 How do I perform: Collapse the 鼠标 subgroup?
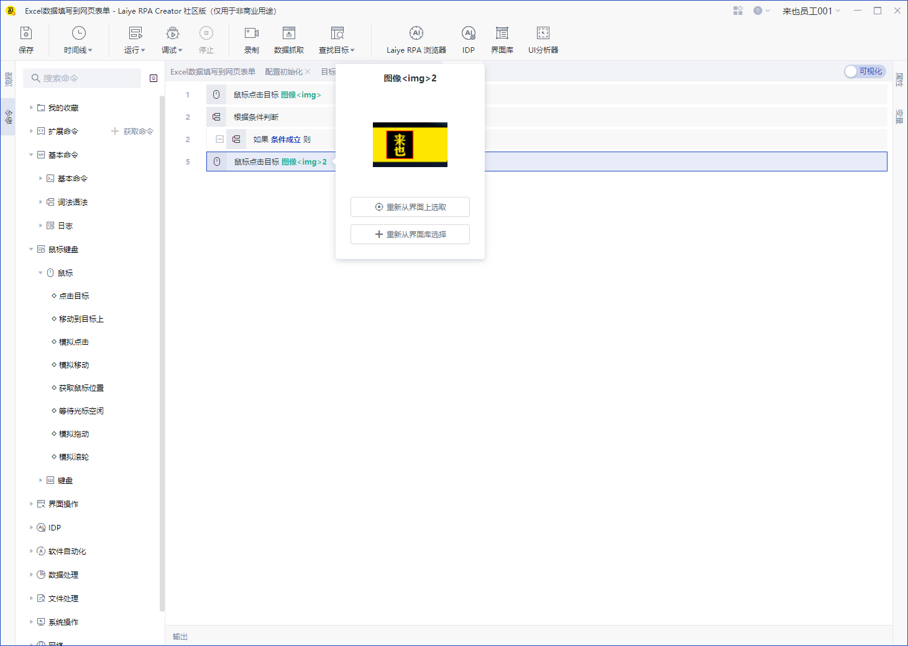coord(40,273)
